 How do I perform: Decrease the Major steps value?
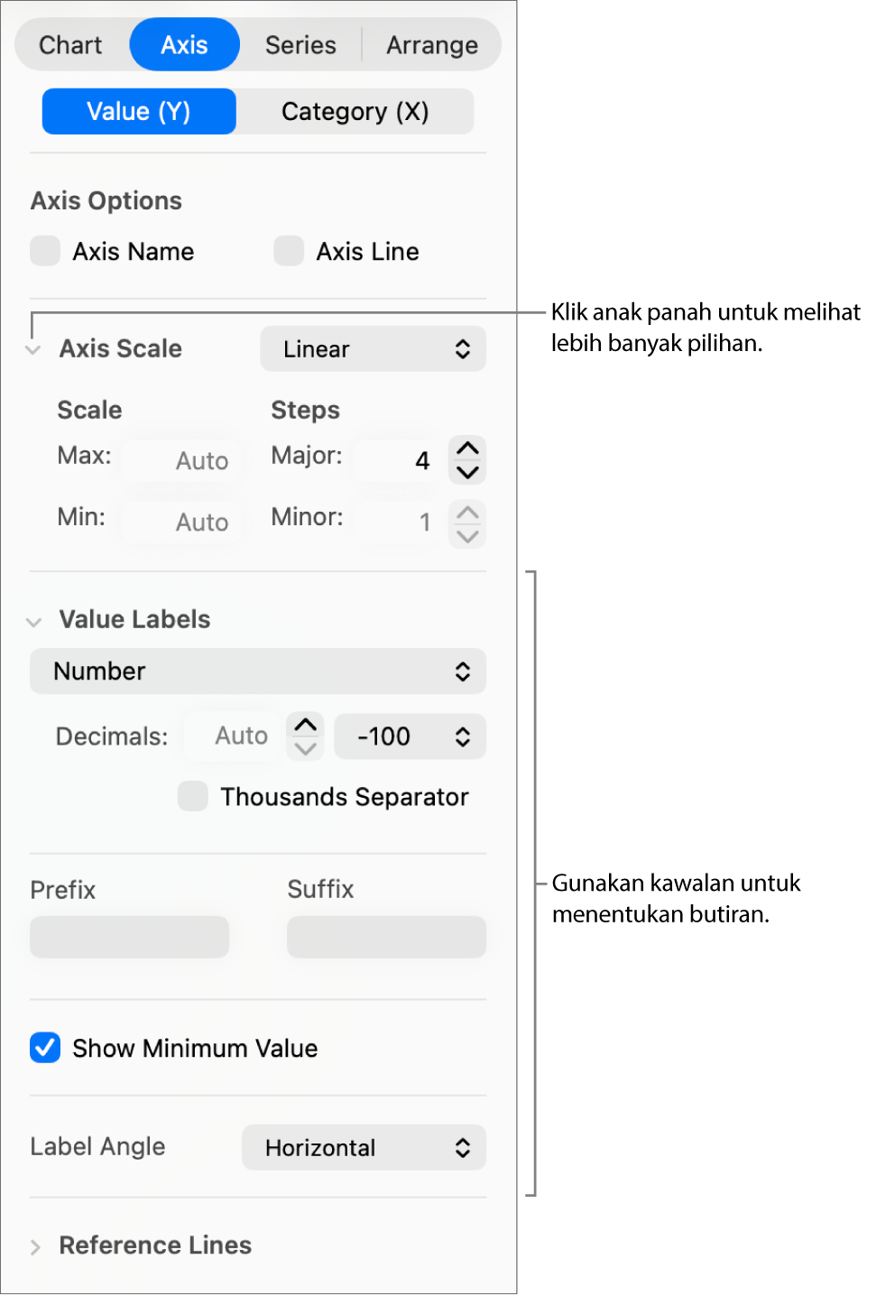pos(467,472)
